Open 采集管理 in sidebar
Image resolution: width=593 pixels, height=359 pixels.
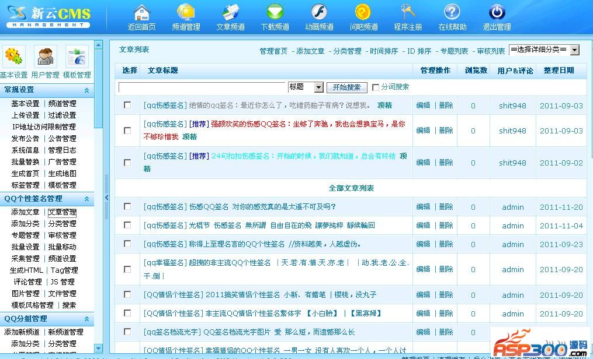[x=25, y=259]
